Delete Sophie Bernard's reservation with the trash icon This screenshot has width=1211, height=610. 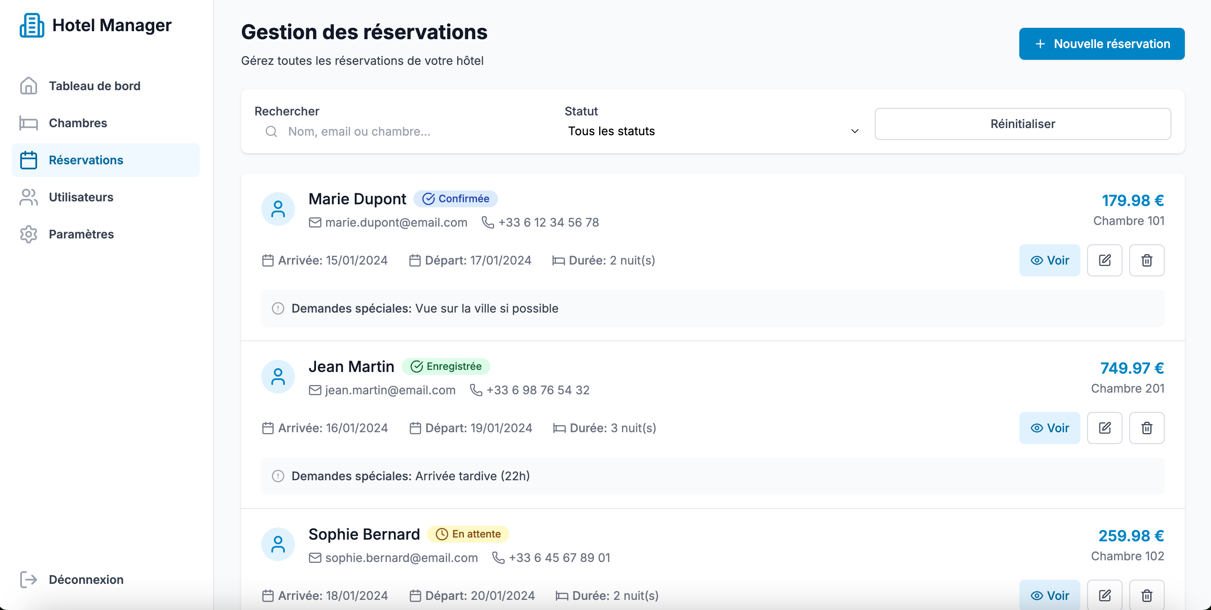(1146, 594)
